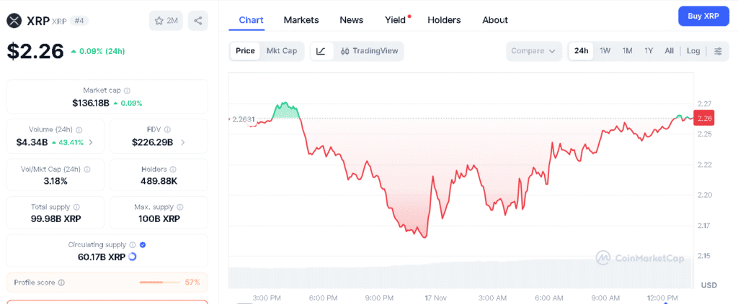The height and width of the screenshot is (304, 738).
Task: Select the All time range
Action: pos(670,51)
